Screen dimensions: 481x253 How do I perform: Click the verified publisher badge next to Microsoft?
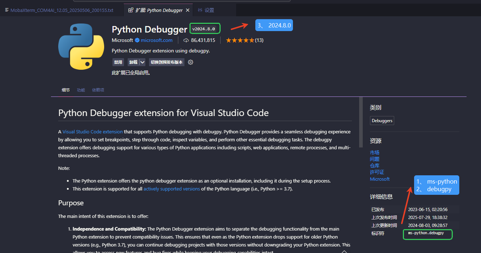(x=137, y=40)
